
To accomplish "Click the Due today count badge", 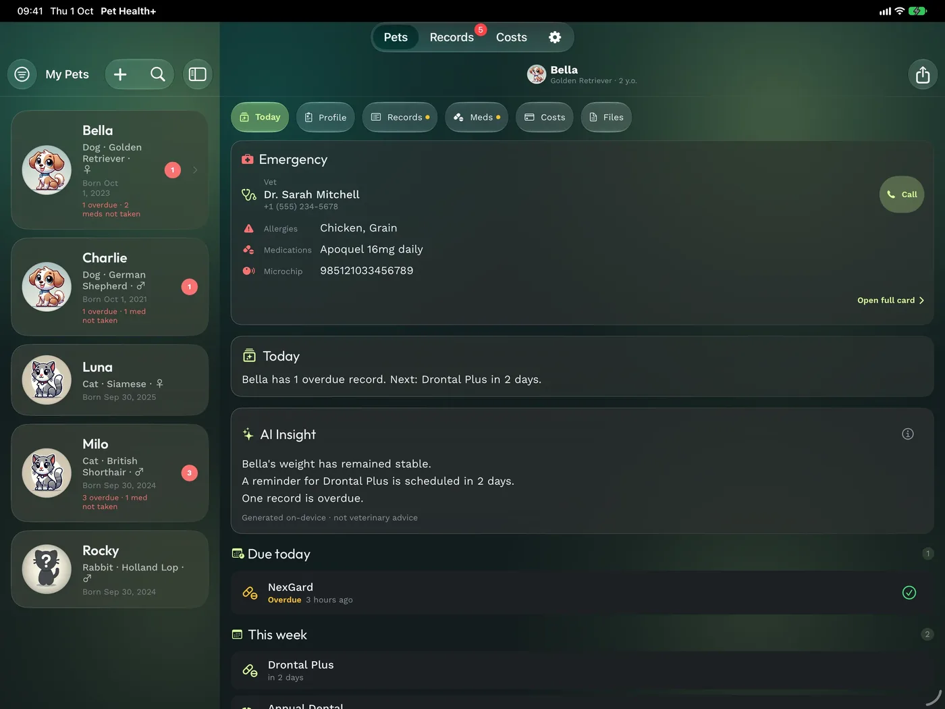I will [x=928, y=554].
